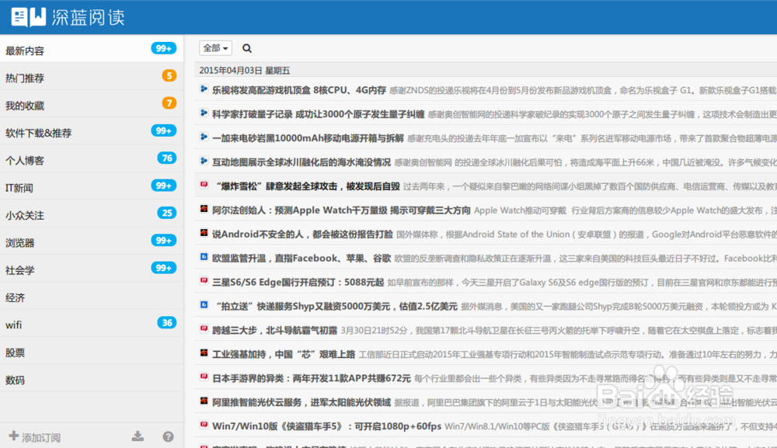Open article 三星S6/S6 Edge国行开启预订

(x=298, y=282)
